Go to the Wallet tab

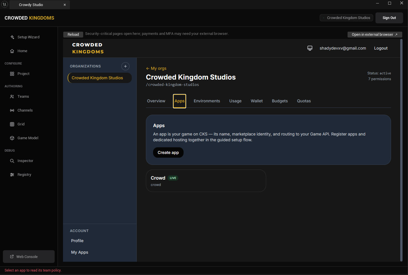click(x=257, y=101)
